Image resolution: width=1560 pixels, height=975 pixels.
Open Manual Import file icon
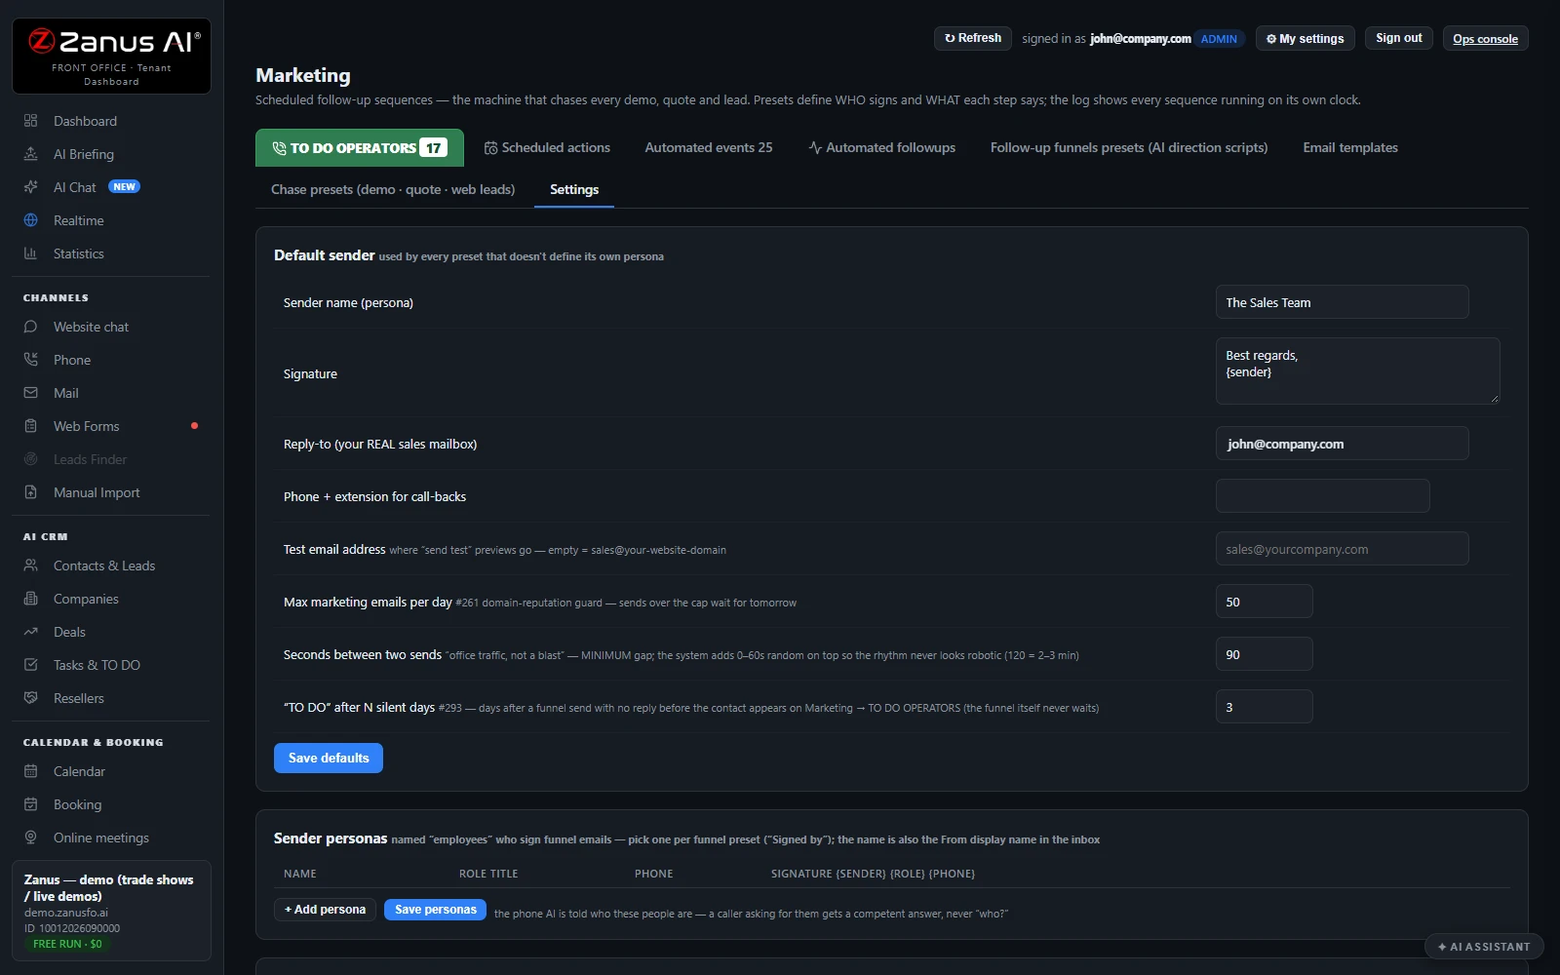pos(30,492)
